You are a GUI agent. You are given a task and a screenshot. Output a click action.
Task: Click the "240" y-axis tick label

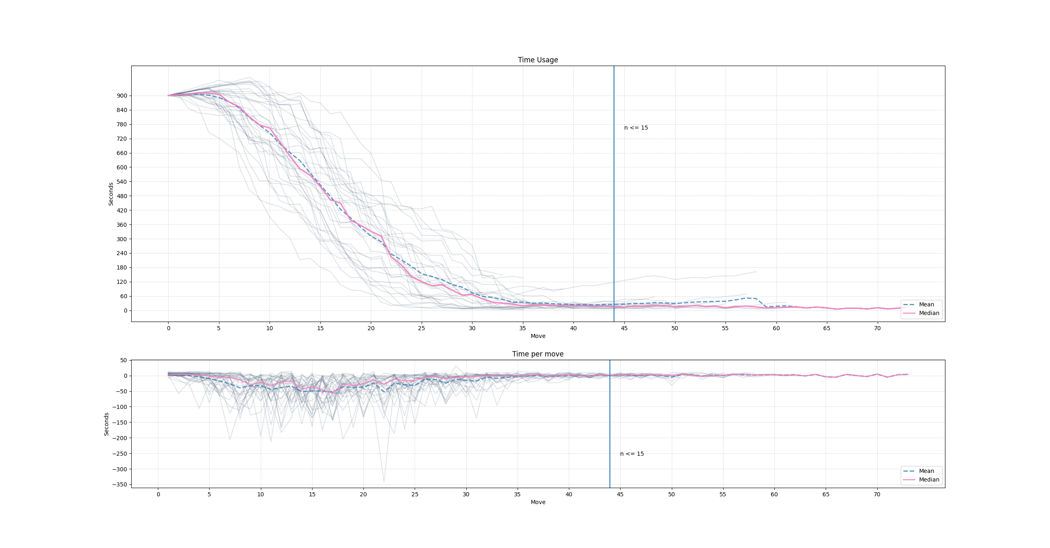tap(122, 253)
